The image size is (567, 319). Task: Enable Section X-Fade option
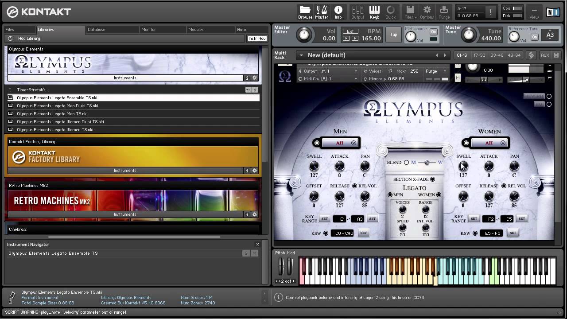(x=432, y=179)
